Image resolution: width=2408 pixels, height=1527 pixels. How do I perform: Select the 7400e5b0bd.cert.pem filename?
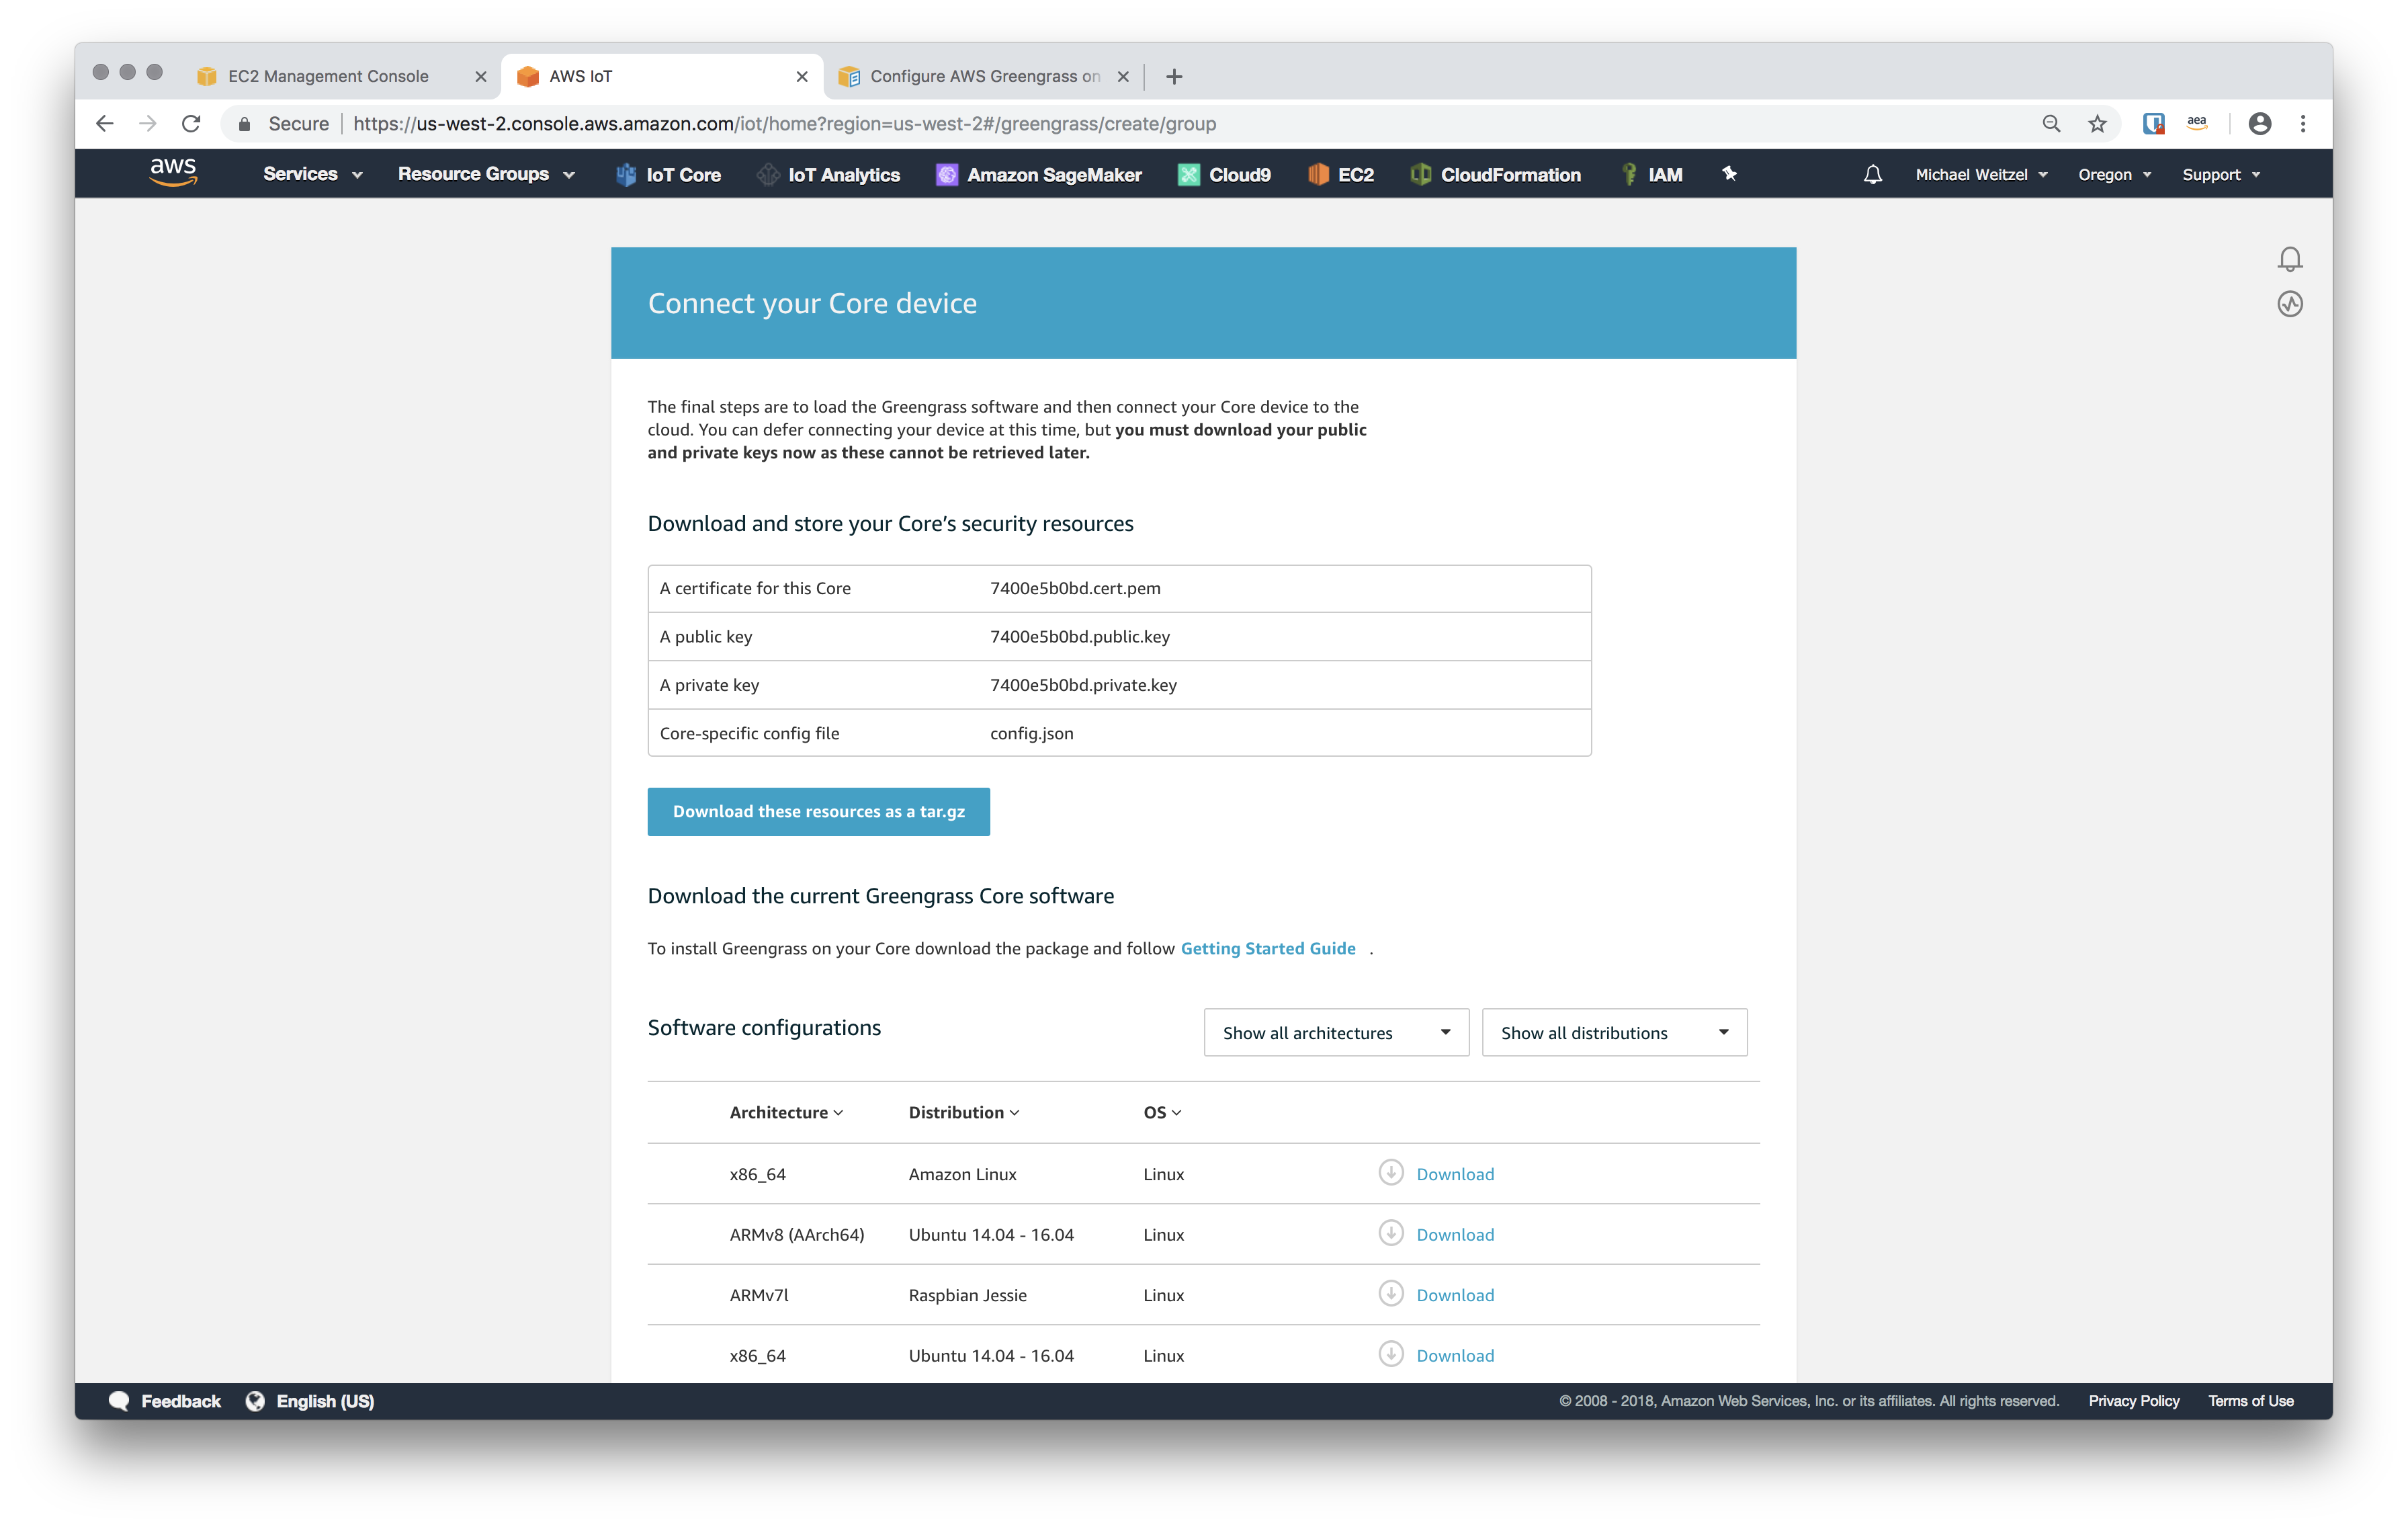[1075, 587]
